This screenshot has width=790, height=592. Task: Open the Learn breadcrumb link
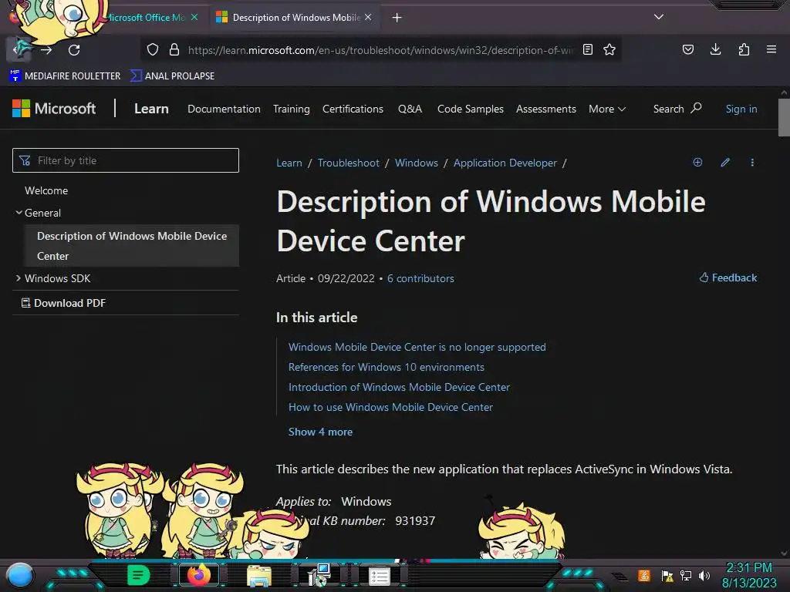tap(289, 163)
